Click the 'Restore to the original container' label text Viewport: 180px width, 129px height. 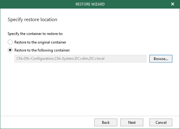pos(40,42)
